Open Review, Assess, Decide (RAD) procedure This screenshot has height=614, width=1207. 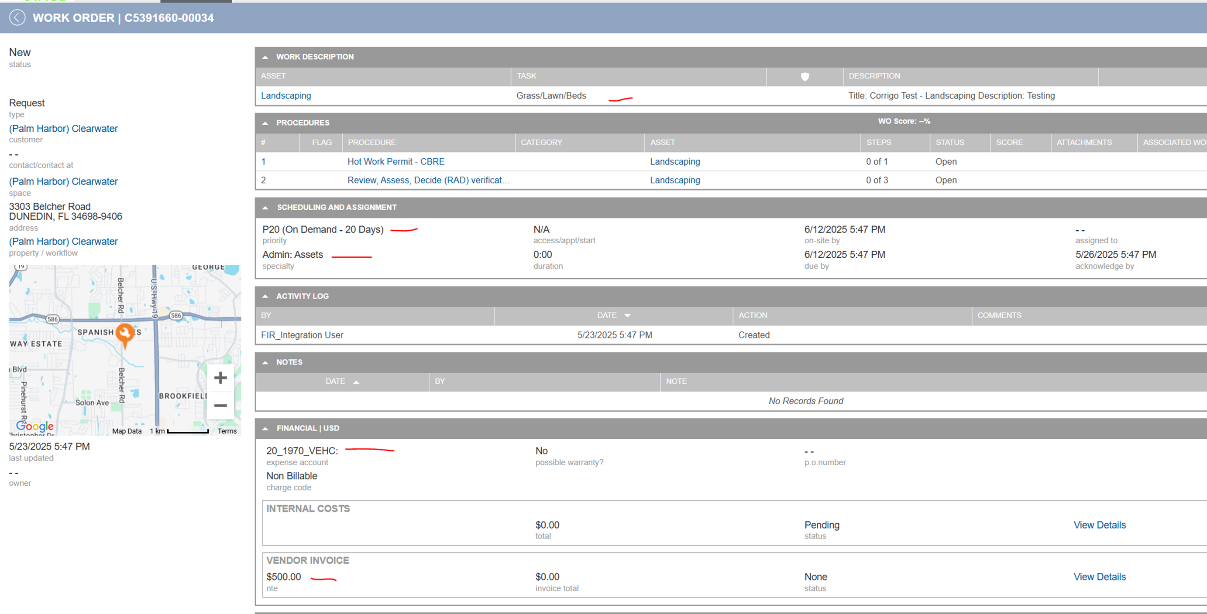pos(428,180)
